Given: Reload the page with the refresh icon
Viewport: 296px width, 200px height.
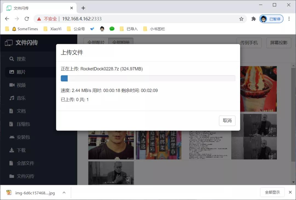Looking at the screenshot, I should point(27,19).
